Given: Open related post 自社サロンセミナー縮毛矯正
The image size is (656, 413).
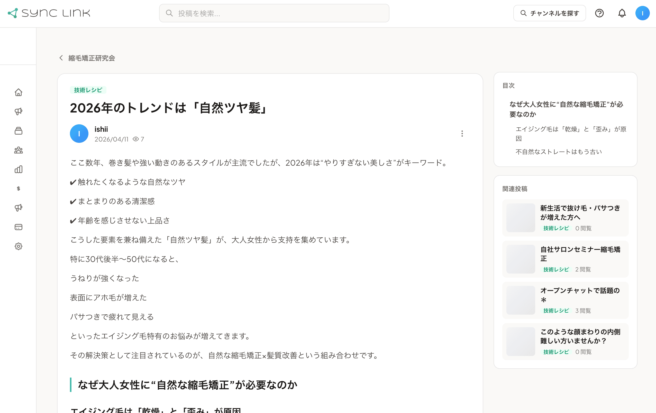Looking at the screenshot, I should 580,254.
